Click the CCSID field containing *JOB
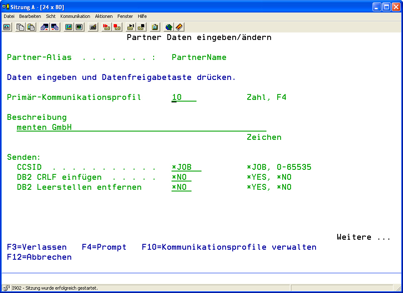 [186, 167]
